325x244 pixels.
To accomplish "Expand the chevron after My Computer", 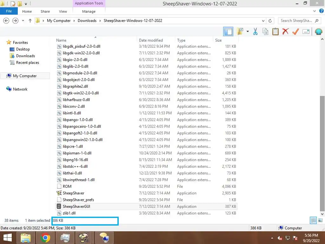I will click(x=74, y=21).
